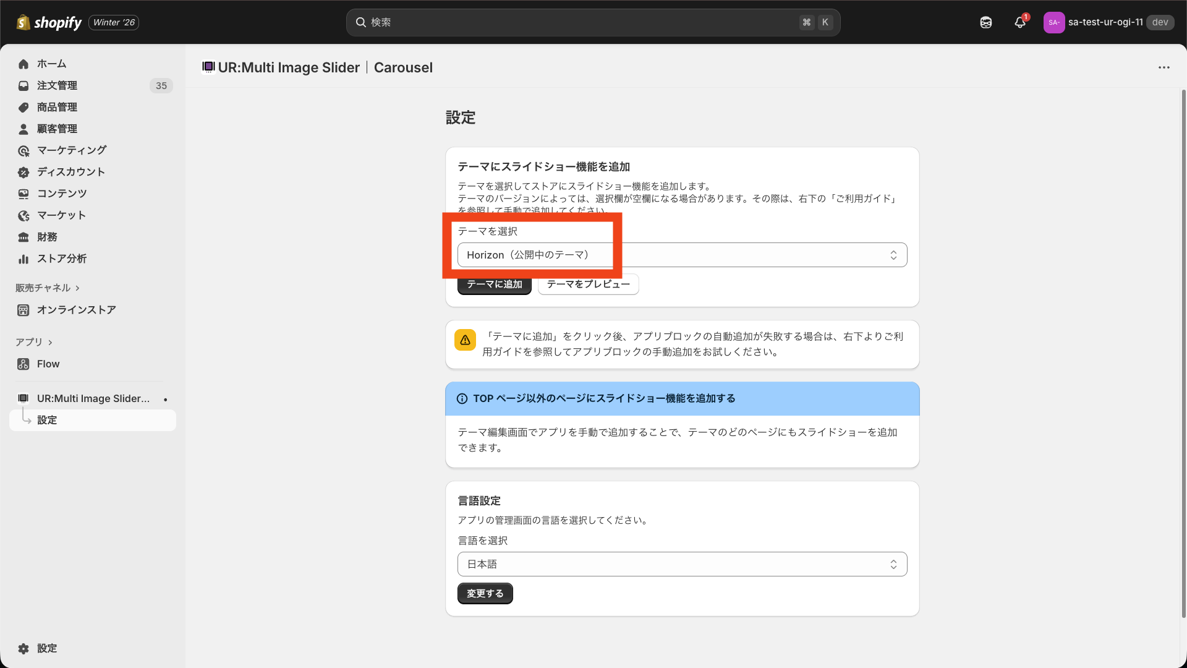Click the テーマをプレビュー button

[x=588, y=284]
